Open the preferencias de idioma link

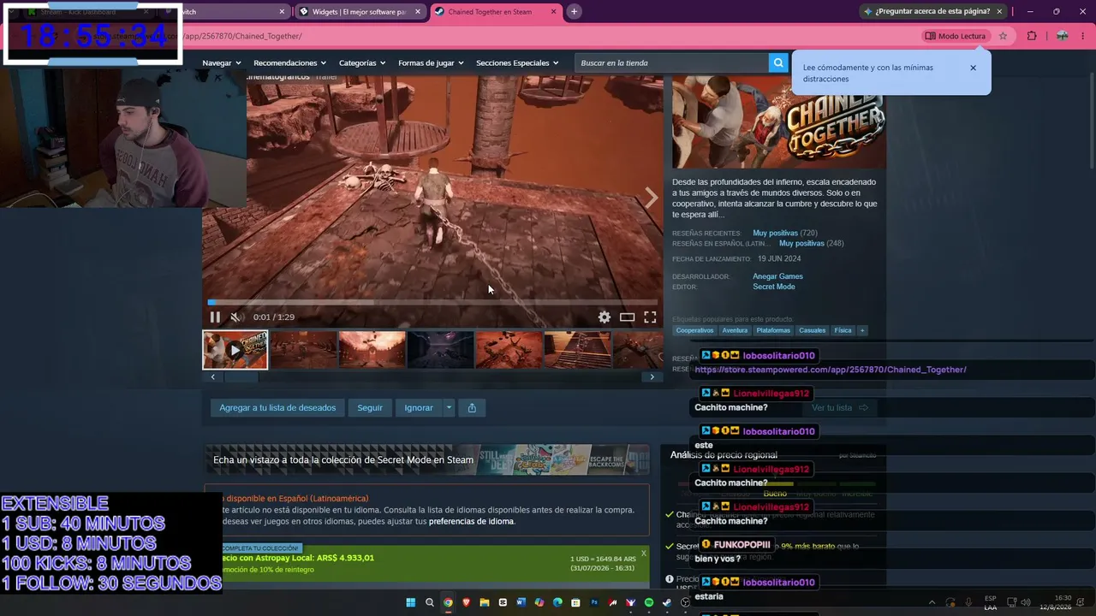(472, 522)
